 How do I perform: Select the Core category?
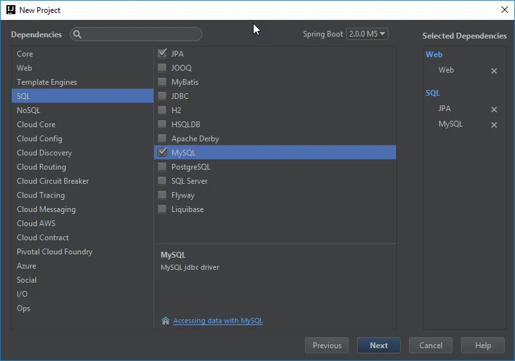[82, 53]
